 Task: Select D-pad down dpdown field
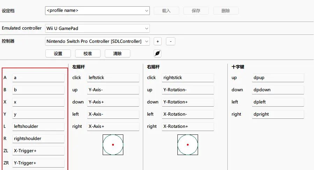coord(278,90)
